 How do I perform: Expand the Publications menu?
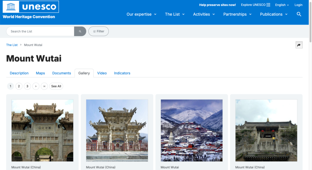click(274, 14)
